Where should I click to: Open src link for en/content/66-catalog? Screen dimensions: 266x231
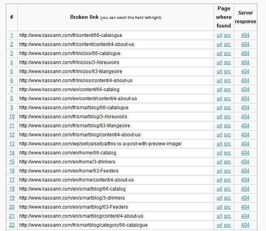click(227, 90)
